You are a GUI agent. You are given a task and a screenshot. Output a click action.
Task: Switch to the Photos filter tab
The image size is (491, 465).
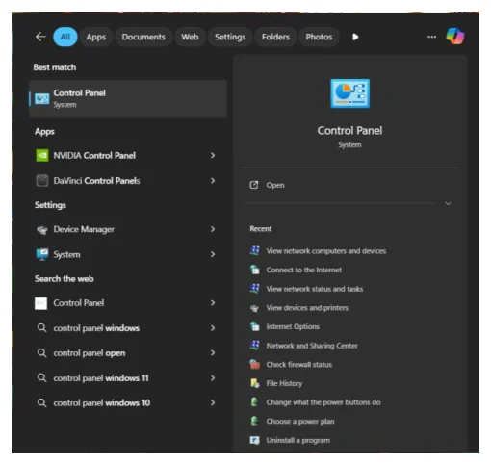point(319,37)
